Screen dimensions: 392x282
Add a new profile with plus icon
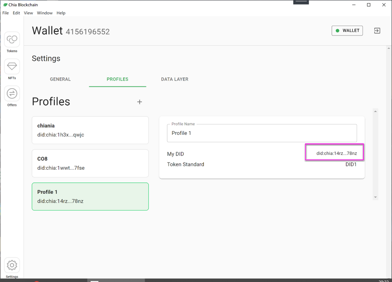(140, 102)
